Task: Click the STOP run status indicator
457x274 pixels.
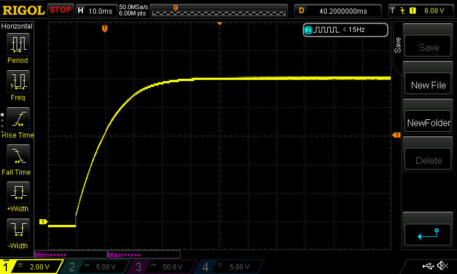Action: click(61, 10)
